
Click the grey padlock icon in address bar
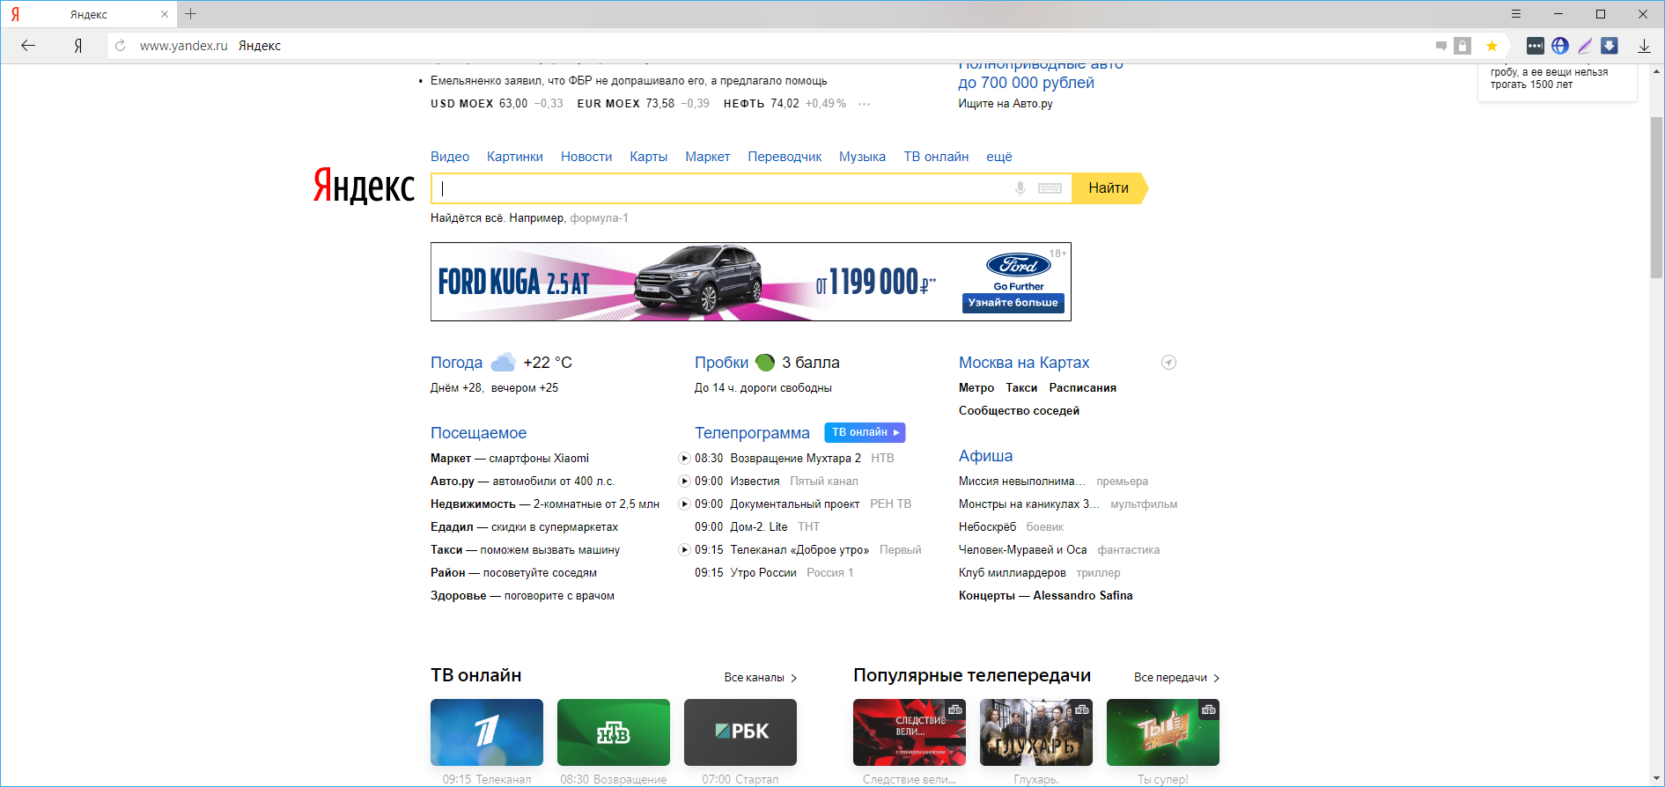coord(1462,46)
